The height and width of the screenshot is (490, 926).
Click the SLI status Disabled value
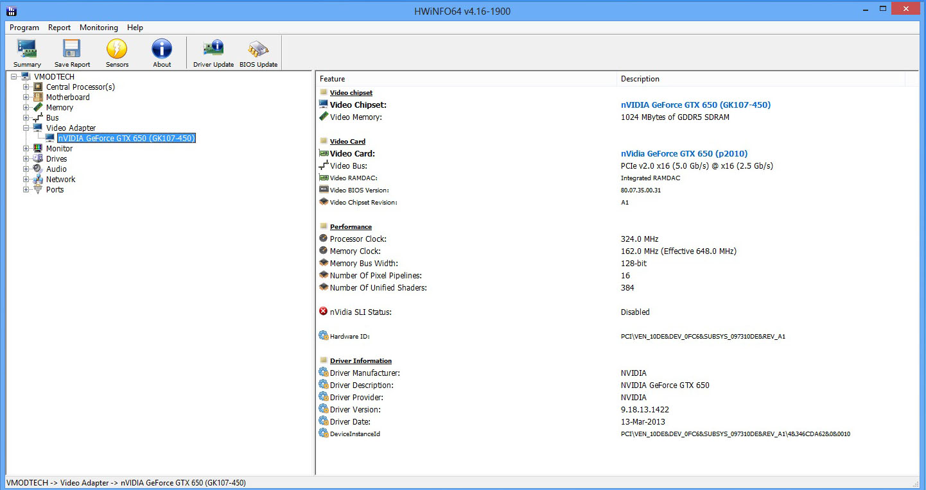(635, 312)
